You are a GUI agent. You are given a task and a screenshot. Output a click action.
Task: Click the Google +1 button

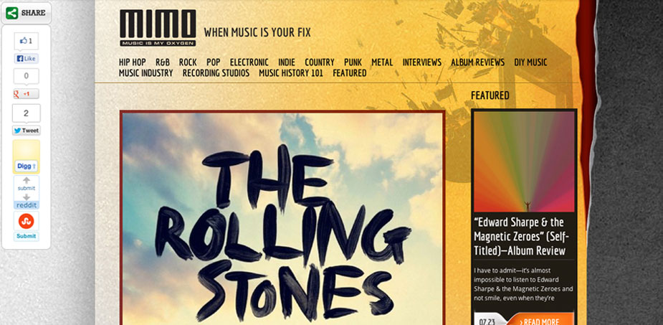pos(27,94)
